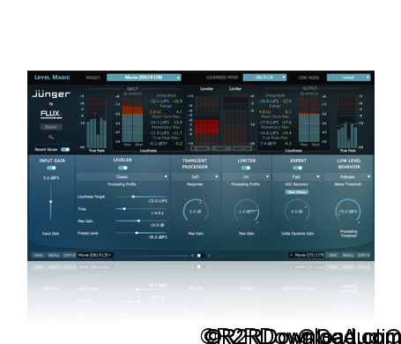Click the Junger logo
Screen dimensions: 401x344
51,94
